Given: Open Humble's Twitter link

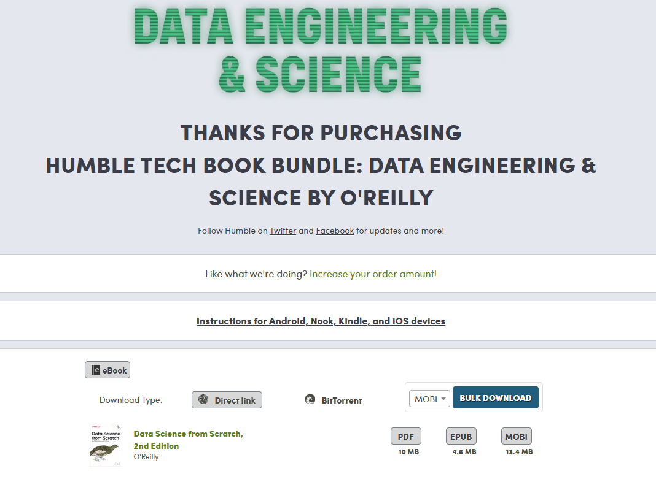Looking at the screenshot, I should [x=283, y=231].
